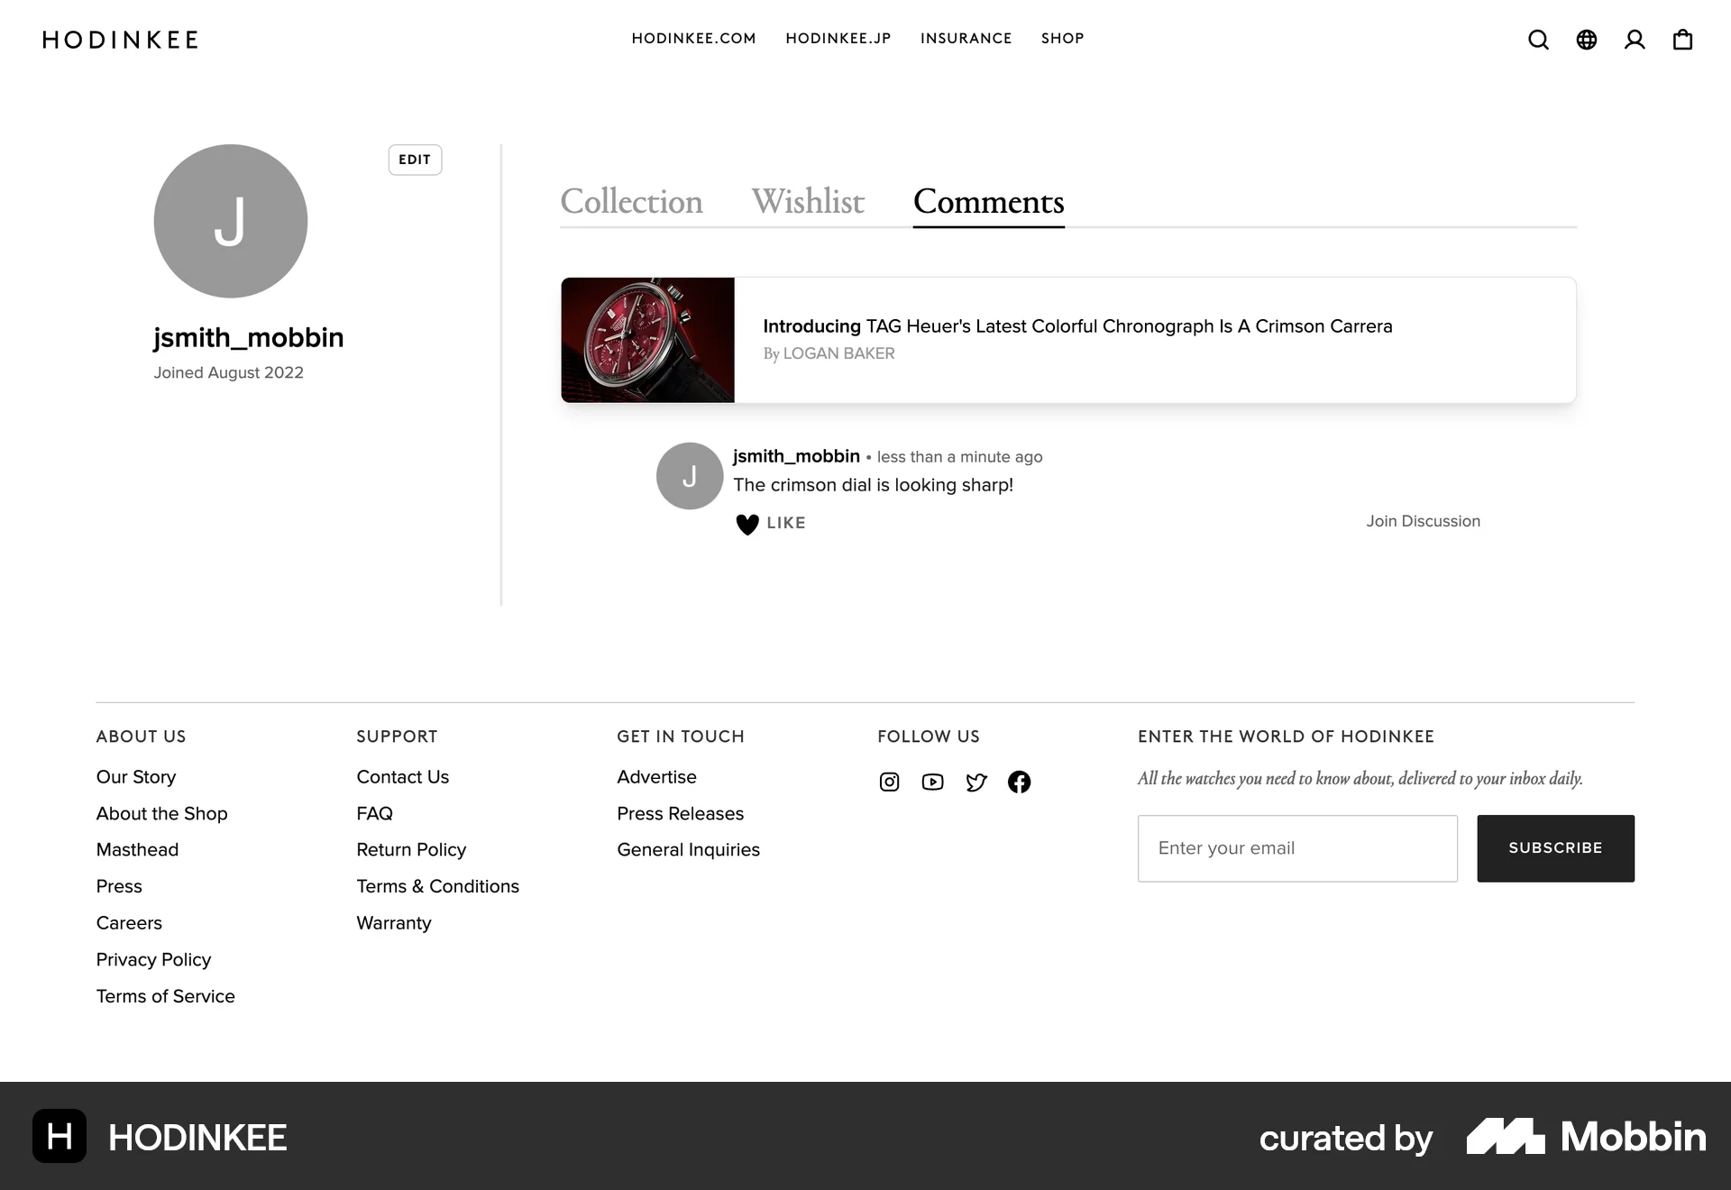
Task: Open HODINKEE's Facebook icon
Action: 1020,782
